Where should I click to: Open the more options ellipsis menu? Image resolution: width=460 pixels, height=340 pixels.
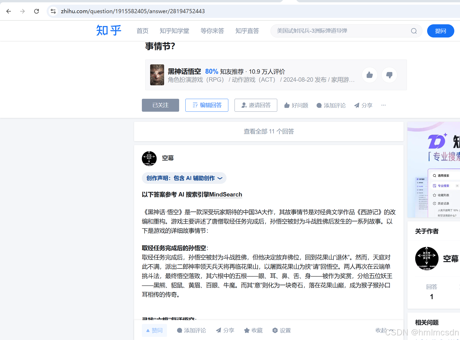383,105
